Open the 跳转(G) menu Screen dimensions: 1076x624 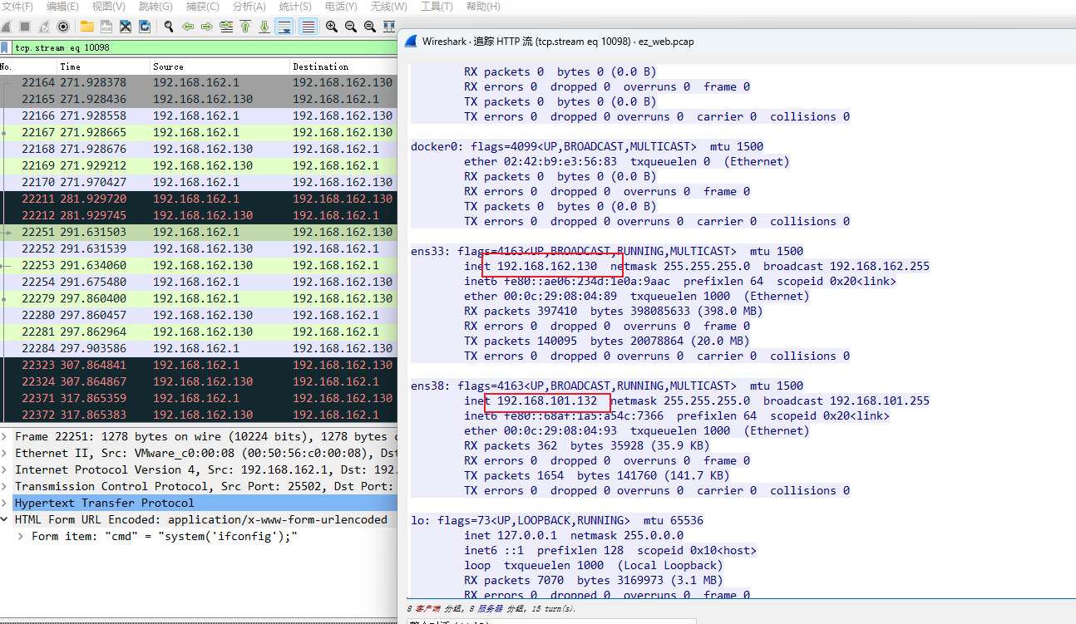(156, 7)
